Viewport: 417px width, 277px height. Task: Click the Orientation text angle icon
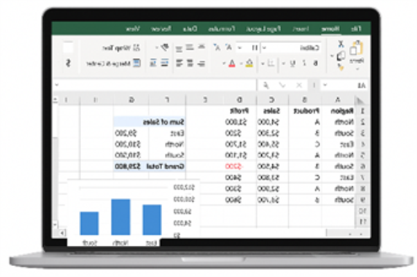coord(163,47)
